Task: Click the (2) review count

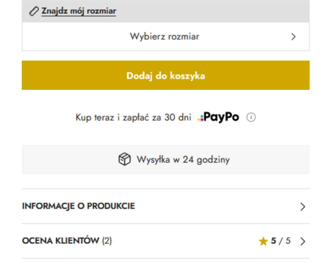Action: 107,241
